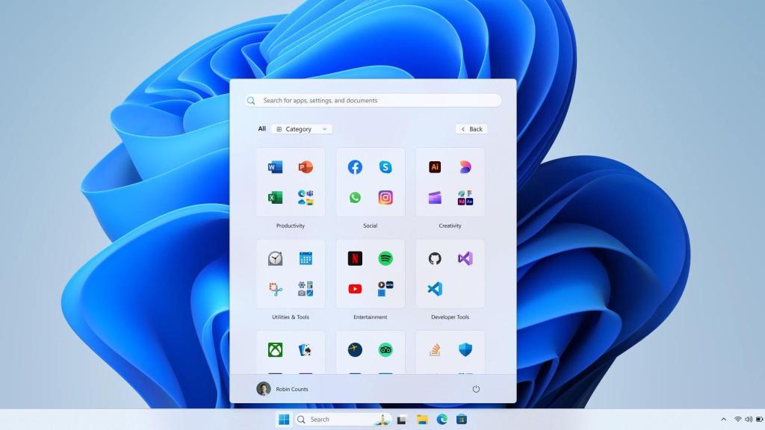Viewport: 765px width, 430px height.
Task: Click the GitHub icon under Developer Tools
Action: 436,259
